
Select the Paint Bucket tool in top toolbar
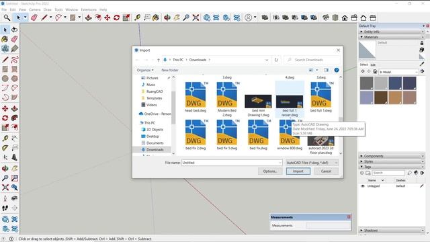click(155, 18)
